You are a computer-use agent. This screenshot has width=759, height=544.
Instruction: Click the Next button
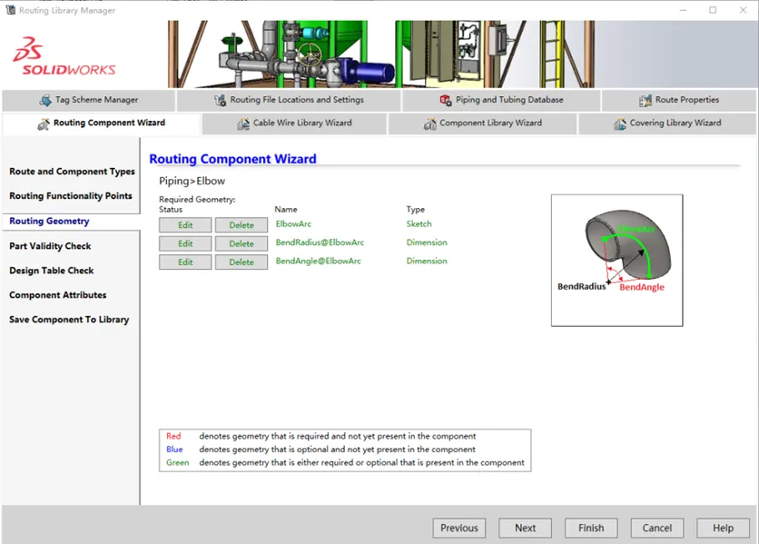(525, 528)
